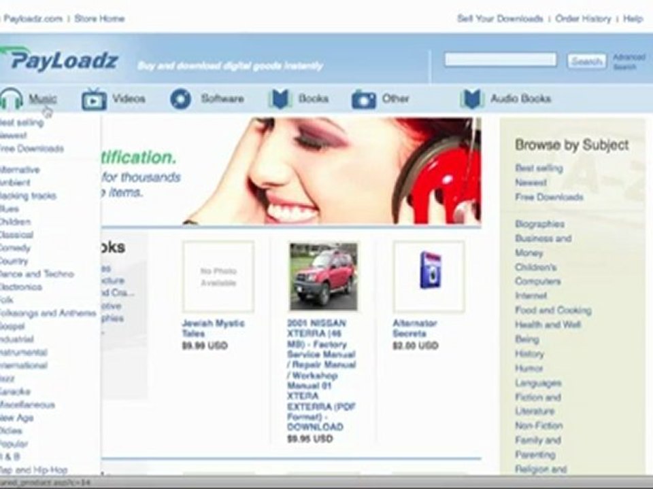Browse Internet subject
Screen dimensions: 653x489
(x=531, y=295)
